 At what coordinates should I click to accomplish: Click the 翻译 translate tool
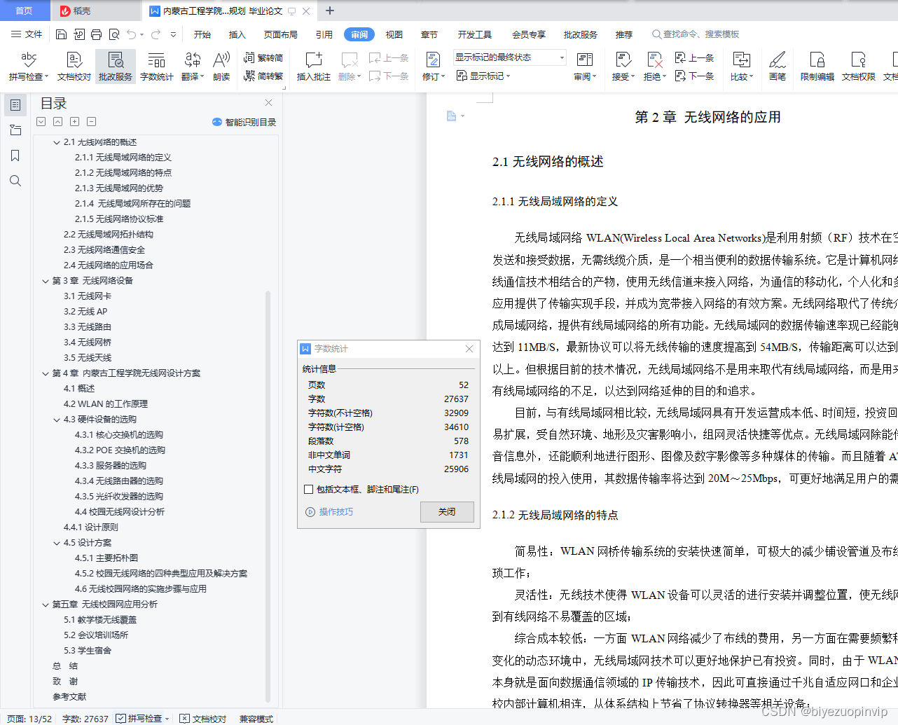pos(192,67)
